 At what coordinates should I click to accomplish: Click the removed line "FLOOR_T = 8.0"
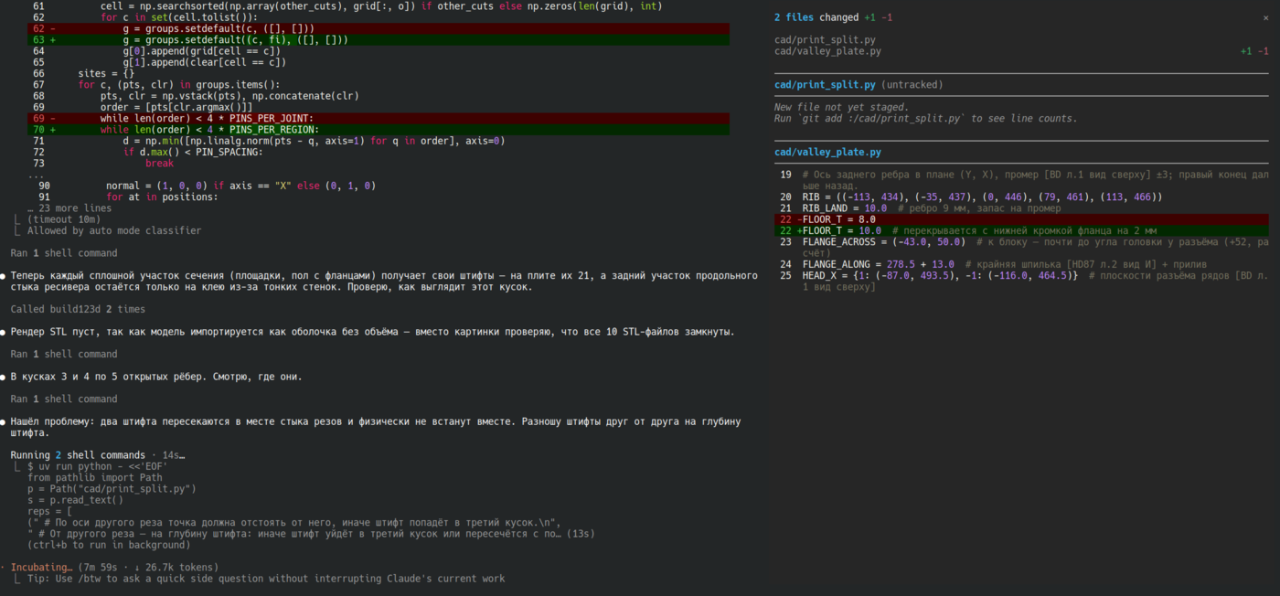1021,219
